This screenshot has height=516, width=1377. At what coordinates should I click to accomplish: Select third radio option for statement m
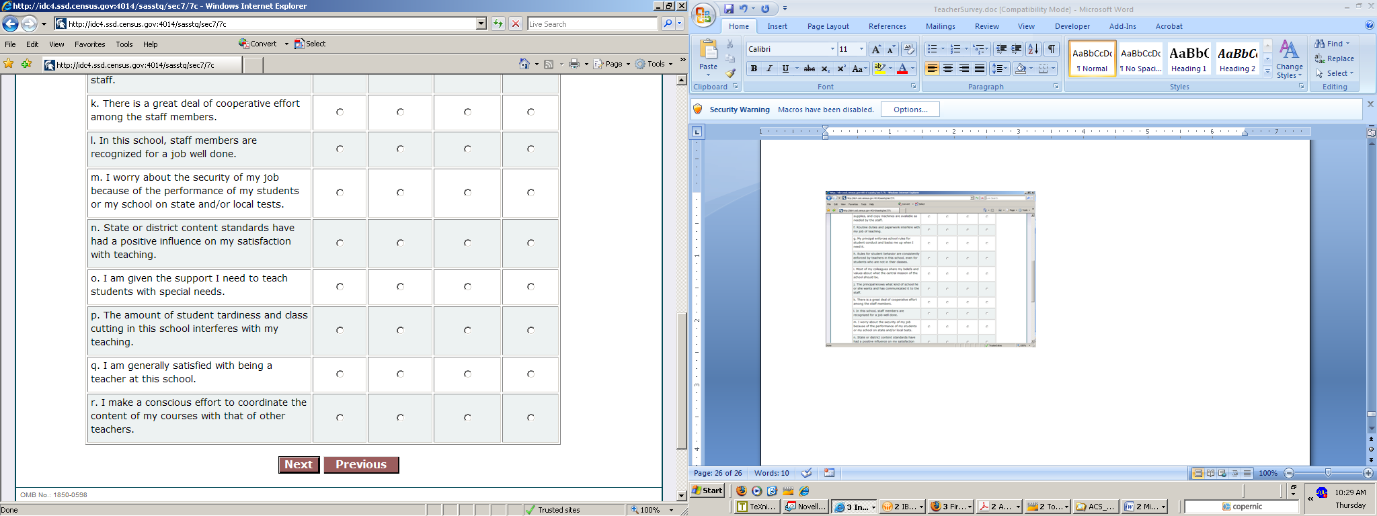tap(467, 193)
